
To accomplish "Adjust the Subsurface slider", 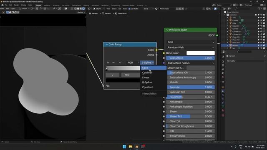I will coord(190,58).
